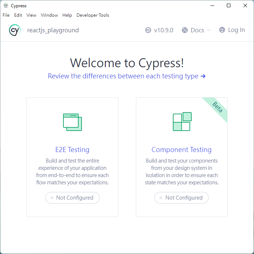The image size is (254, 254).
Task: Click Not Configured badge under Component Testing
Action: point(182,198)
